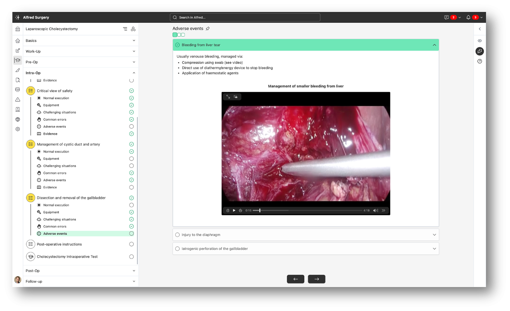510x311 pixels.
Task: Toggle completion circle for Cholecystectomy Intraoperative Test
Action: [132, 256]
